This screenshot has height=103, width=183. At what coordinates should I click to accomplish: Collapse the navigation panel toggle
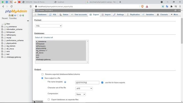click(34, 11)
